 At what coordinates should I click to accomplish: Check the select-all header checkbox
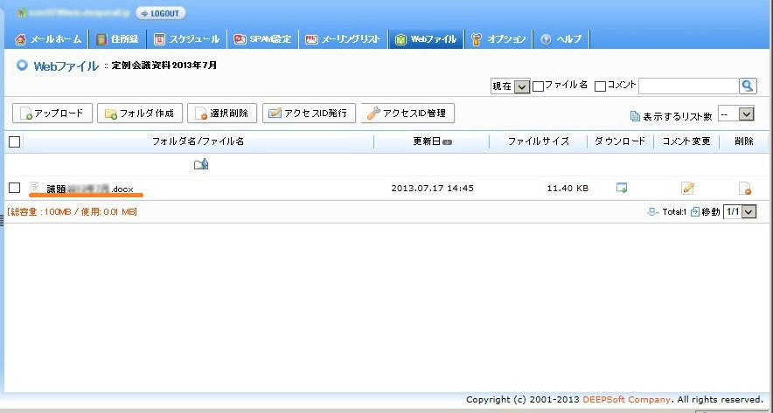coord(14,141)
